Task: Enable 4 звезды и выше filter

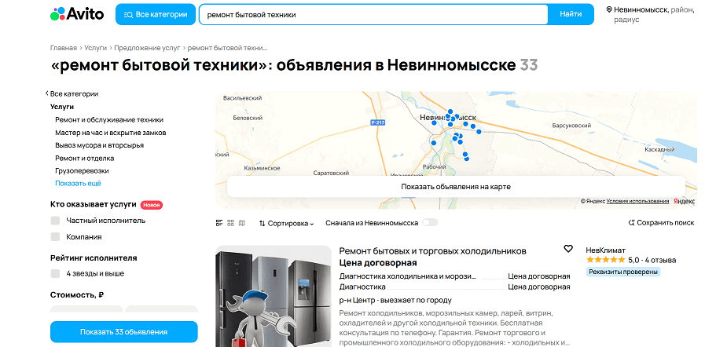Action: (x=56, y=273)
